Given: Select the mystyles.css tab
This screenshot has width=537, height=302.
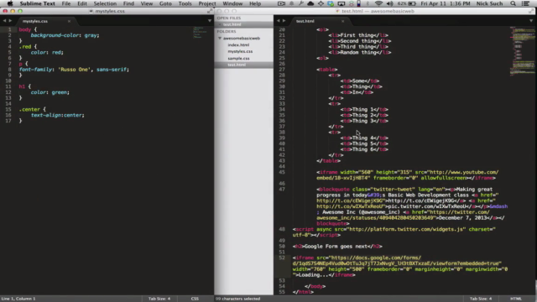Looking at the screenshot, I should 35,21.
